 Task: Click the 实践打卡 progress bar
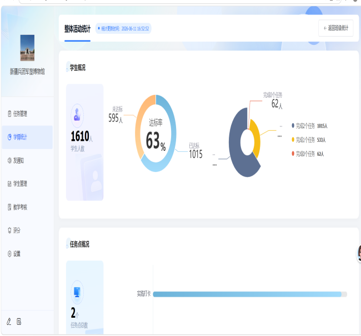(250, 294)
